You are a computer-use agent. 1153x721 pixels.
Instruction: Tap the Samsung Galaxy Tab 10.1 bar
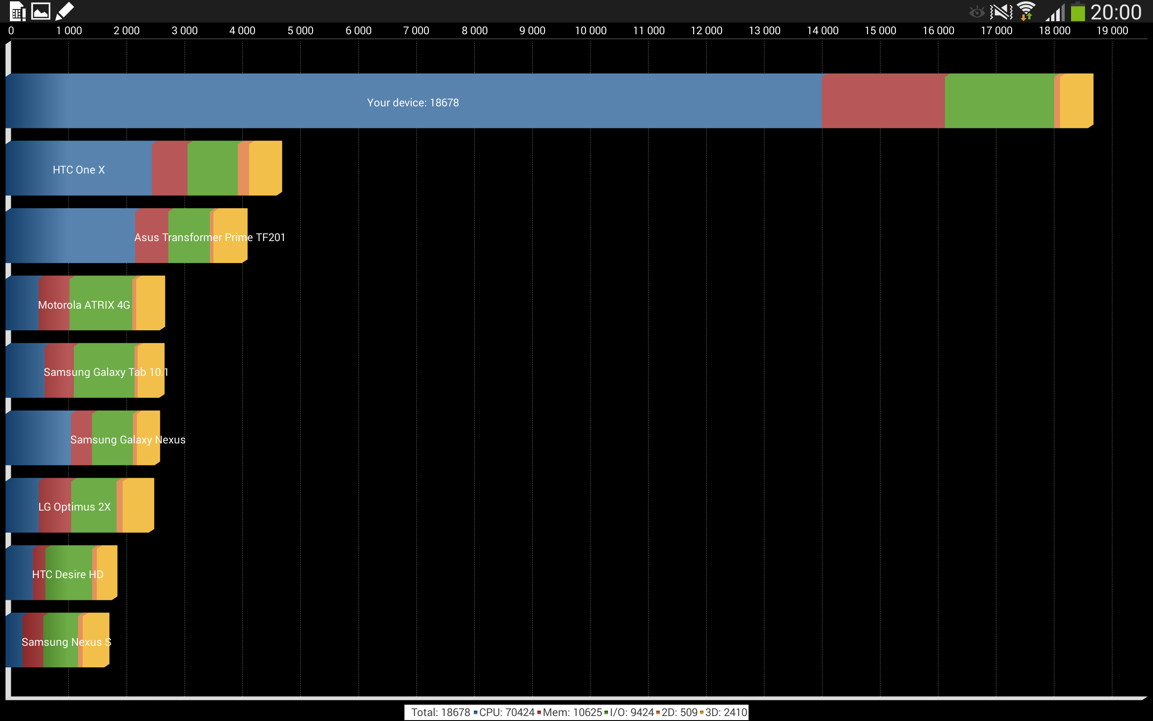point(106,371)
